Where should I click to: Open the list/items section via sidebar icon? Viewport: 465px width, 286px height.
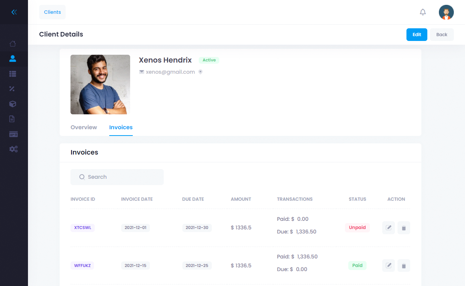pos(13,74)
